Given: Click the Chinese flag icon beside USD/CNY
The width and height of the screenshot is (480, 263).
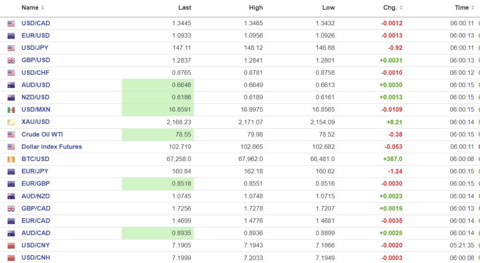Looking at the screenshot, I should coord(11,246).
